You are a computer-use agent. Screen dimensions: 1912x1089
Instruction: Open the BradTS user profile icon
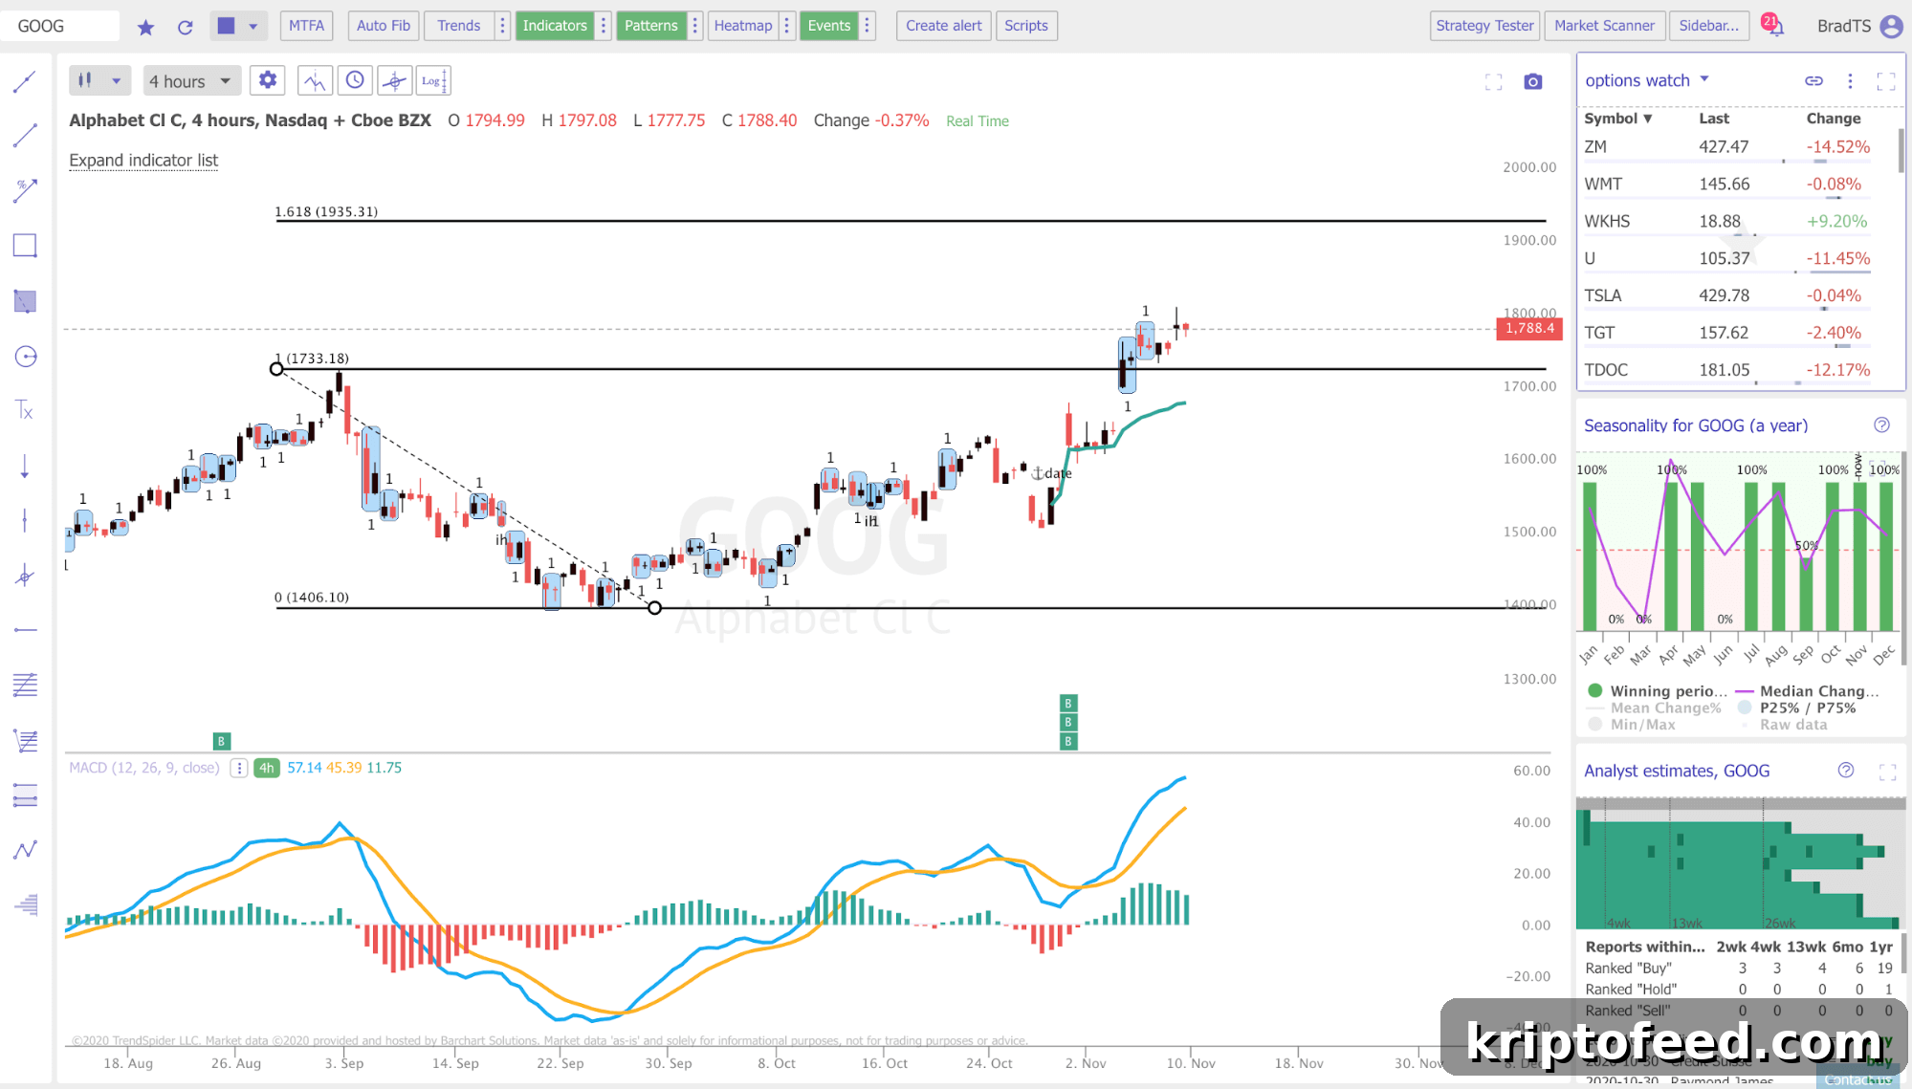[x=1891, y=26]
